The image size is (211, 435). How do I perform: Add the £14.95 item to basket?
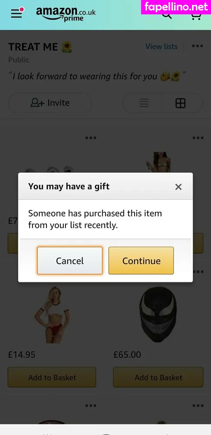coord(52,377)
